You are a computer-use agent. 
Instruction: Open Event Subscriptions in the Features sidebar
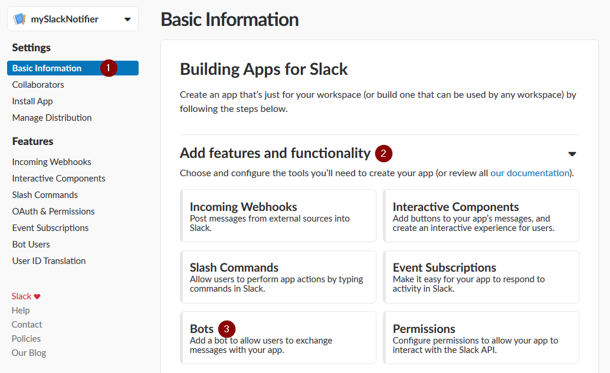tap(50, 228)
